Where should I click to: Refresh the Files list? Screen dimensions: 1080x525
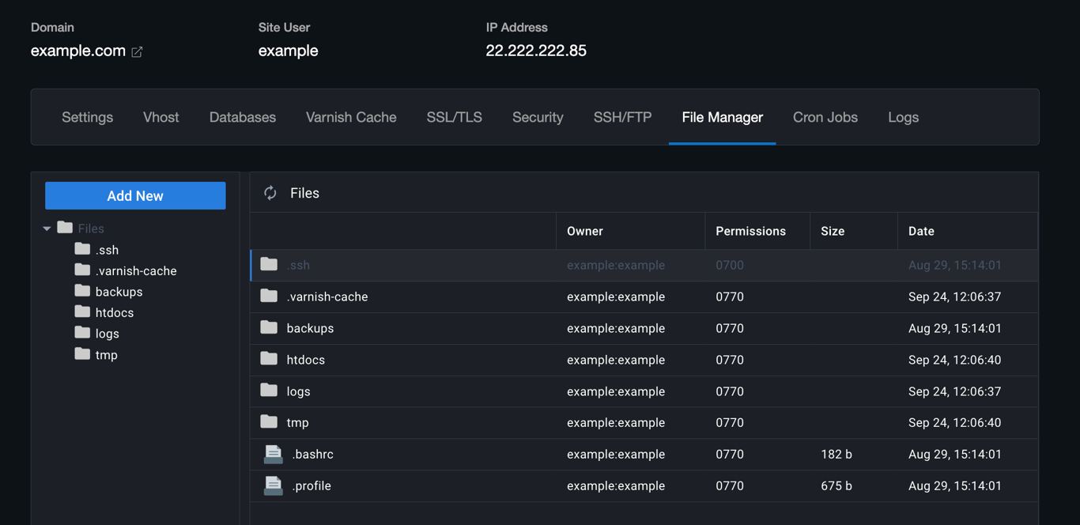(270, 192)
